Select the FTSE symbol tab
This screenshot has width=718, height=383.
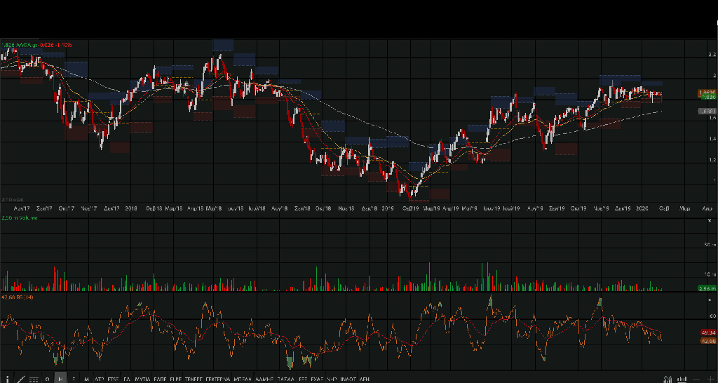pyautogui.click(x=113, y=378)
